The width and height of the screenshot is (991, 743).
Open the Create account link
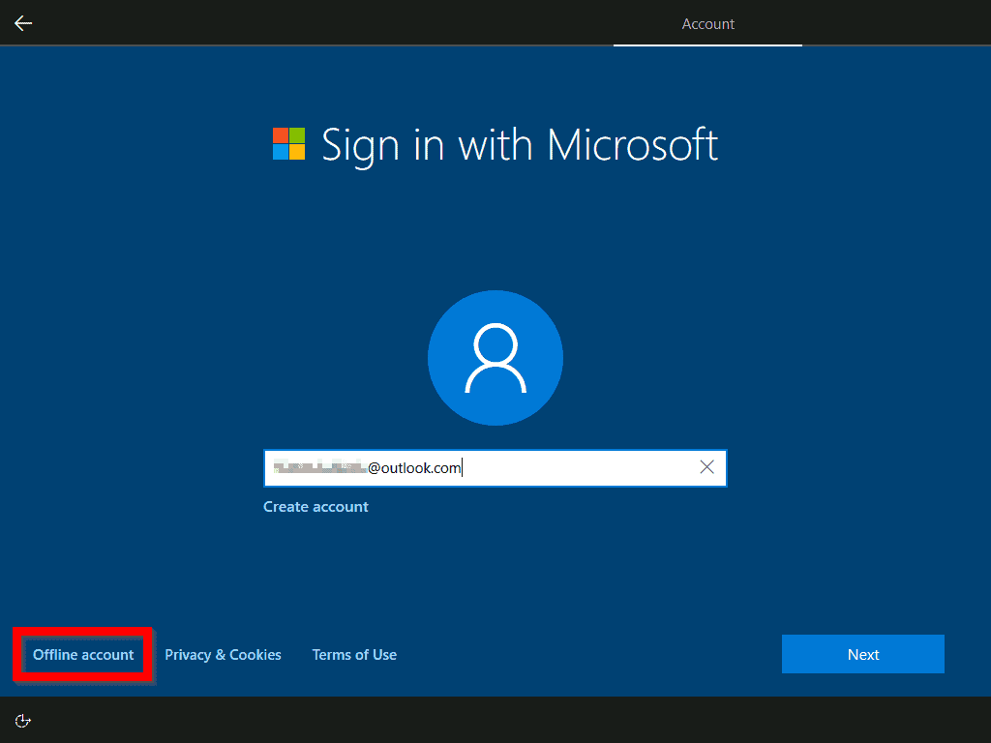tap(315, 507)
